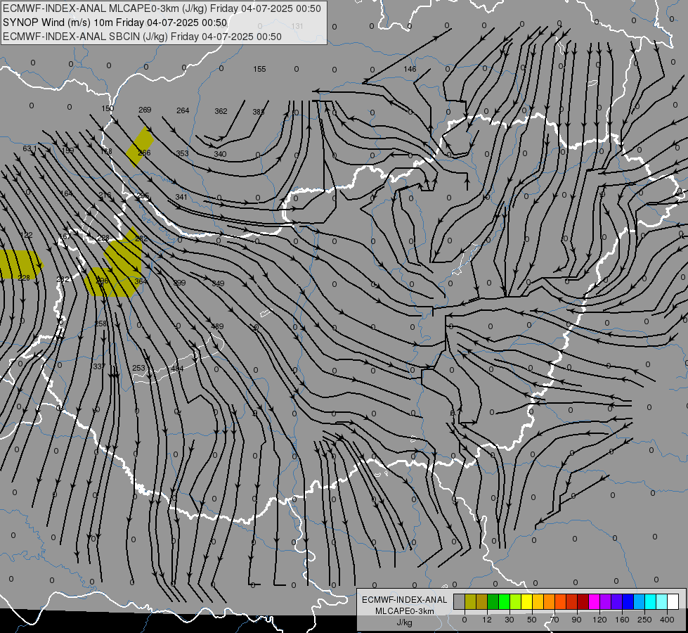
Task: Click the map value 164
Action: pos(66,193)
